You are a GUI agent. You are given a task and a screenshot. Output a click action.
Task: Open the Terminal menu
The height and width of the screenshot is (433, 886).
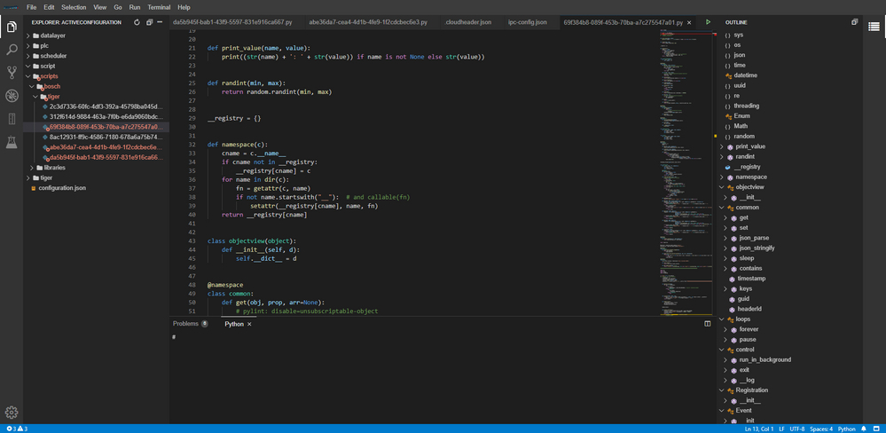point(159,7)
